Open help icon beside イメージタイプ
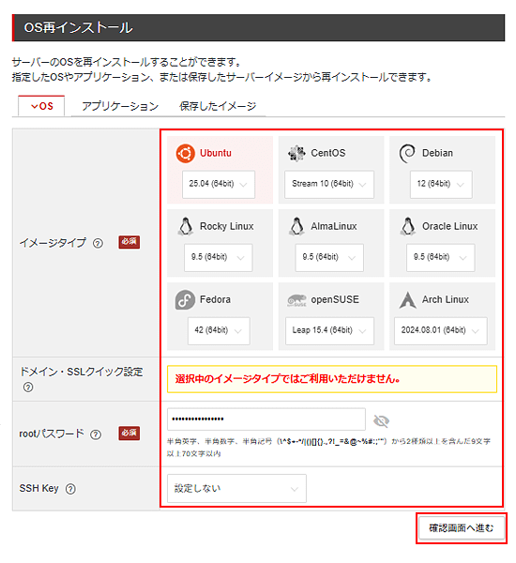The image size is (516, 563). tap(98, 243)
